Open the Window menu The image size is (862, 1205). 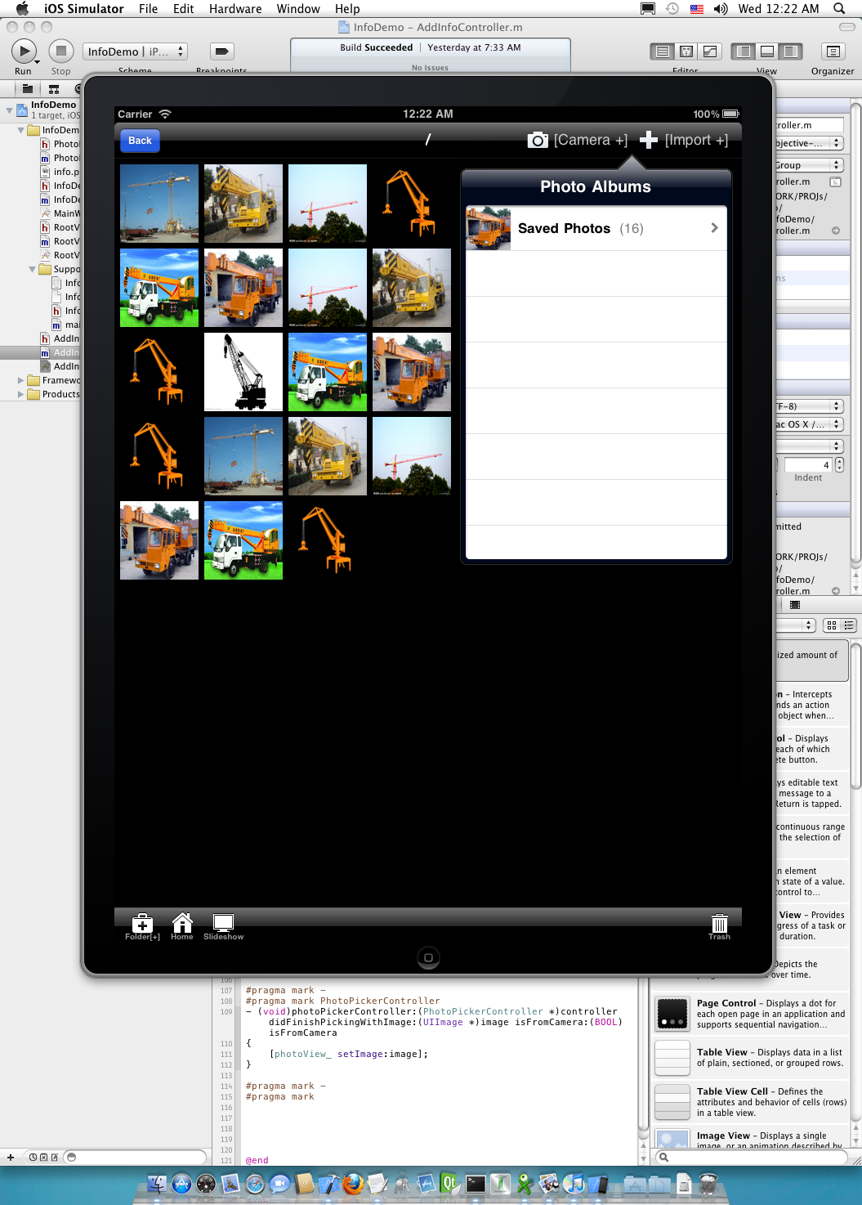[x=298, y=9]
